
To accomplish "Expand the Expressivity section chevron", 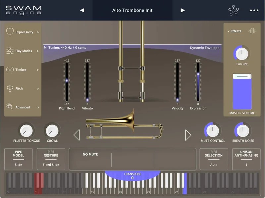I will [38, 32].
